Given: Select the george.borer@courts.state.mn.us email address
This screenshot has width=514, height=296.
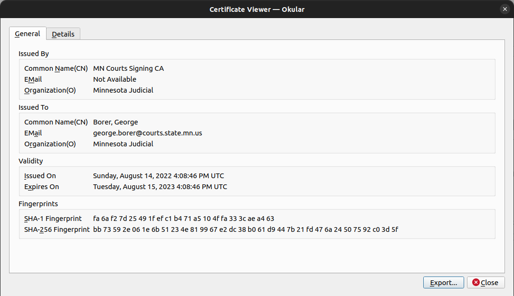Looking at the screenshot, I should point(148,133).
